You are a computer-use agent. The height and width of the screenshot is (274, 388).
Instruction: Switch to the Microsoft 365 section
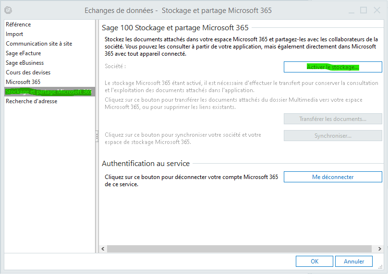pos(23,82)
